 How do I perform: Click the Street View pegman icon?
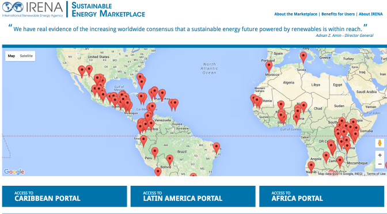[380, 143]
